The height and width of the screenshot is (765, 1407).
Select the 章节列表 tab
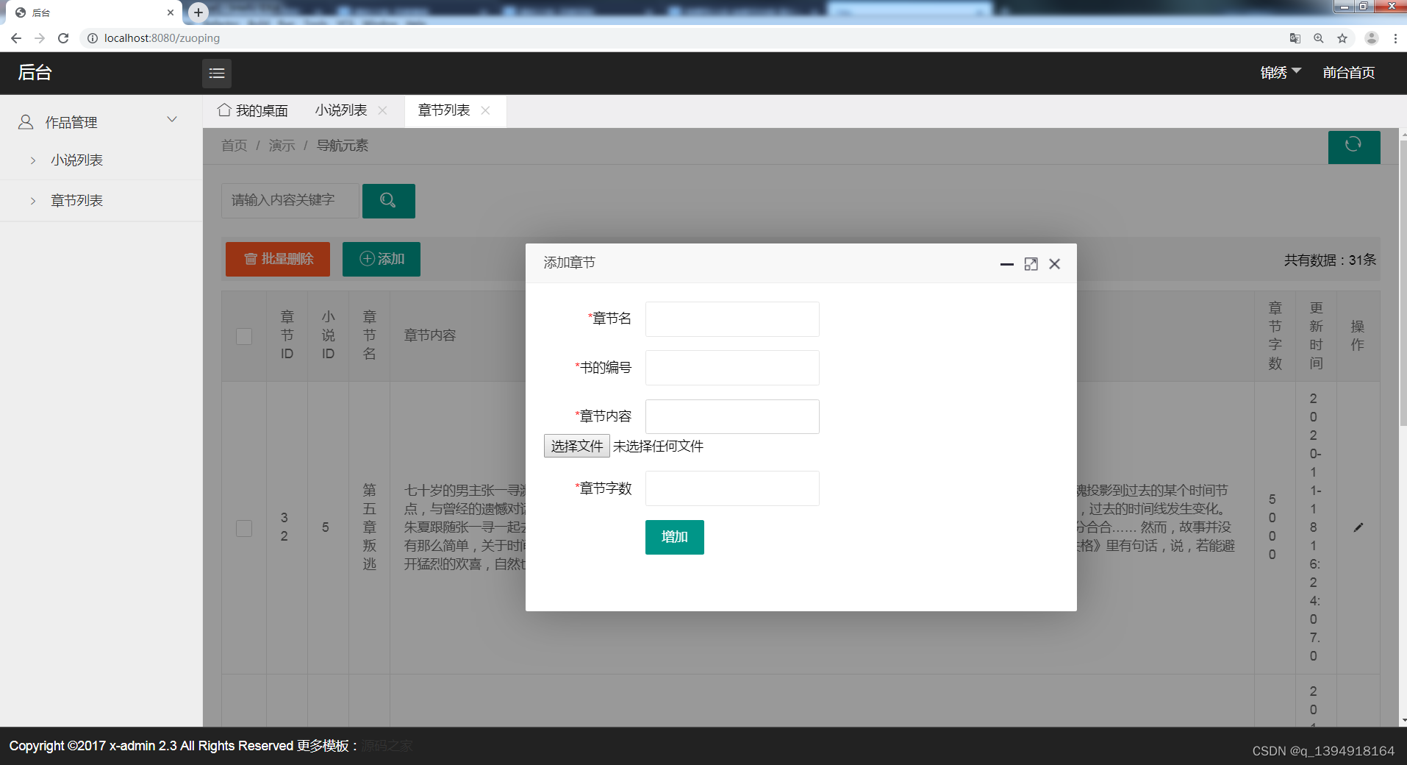pyautogui.click(x=444, y=110)
